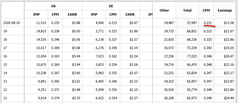Select the Total column header

(187, 10)
